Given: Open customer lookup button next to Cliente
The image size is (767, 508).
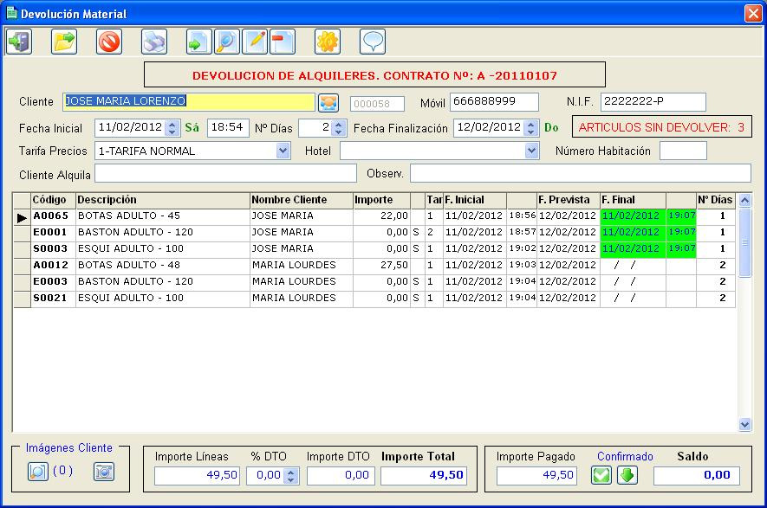Looking at the screenshot, I should (x=328, y=103).
